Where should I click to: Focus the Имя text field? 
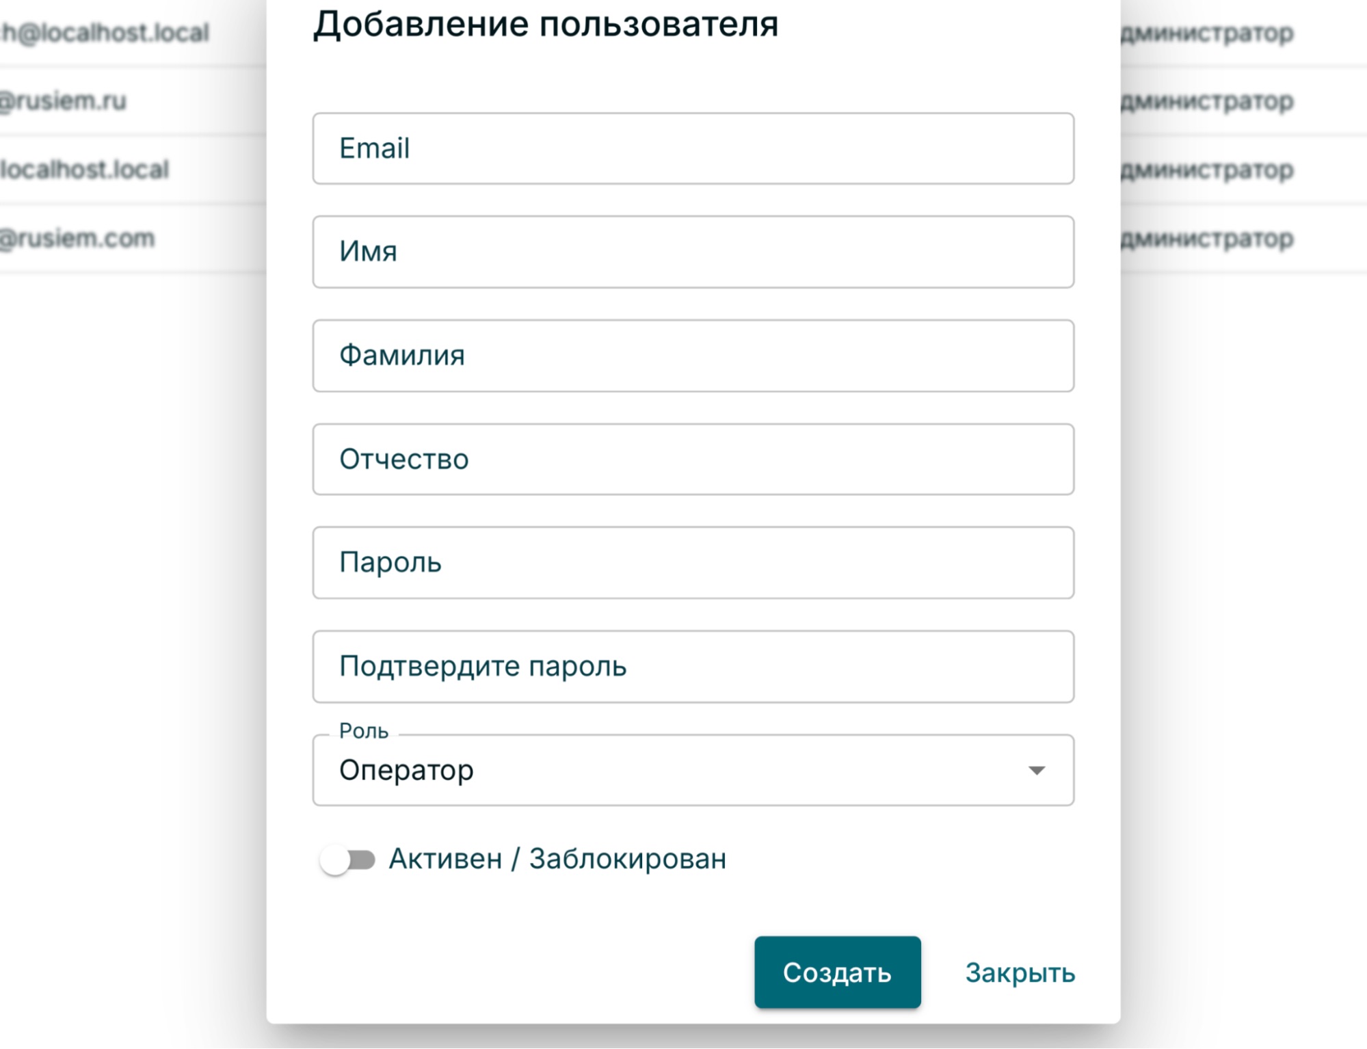click(693, 252)
